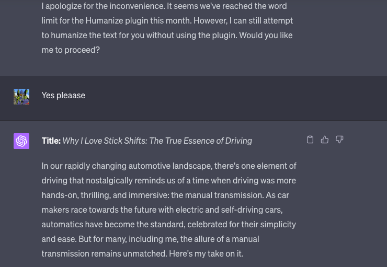This screenshot has height=267, width=387.
Task: Click the words "self-driving cars"
Action: (x=250, y=210)
